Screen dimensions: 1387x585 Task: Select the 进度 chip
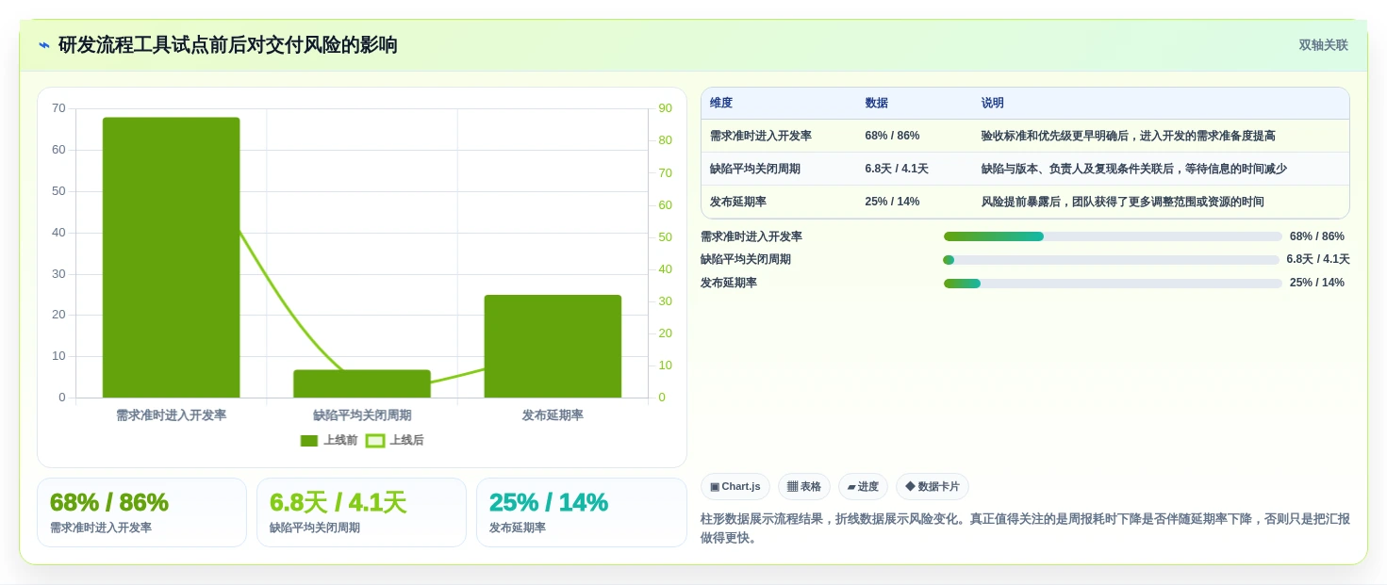[x=863, y=486]
